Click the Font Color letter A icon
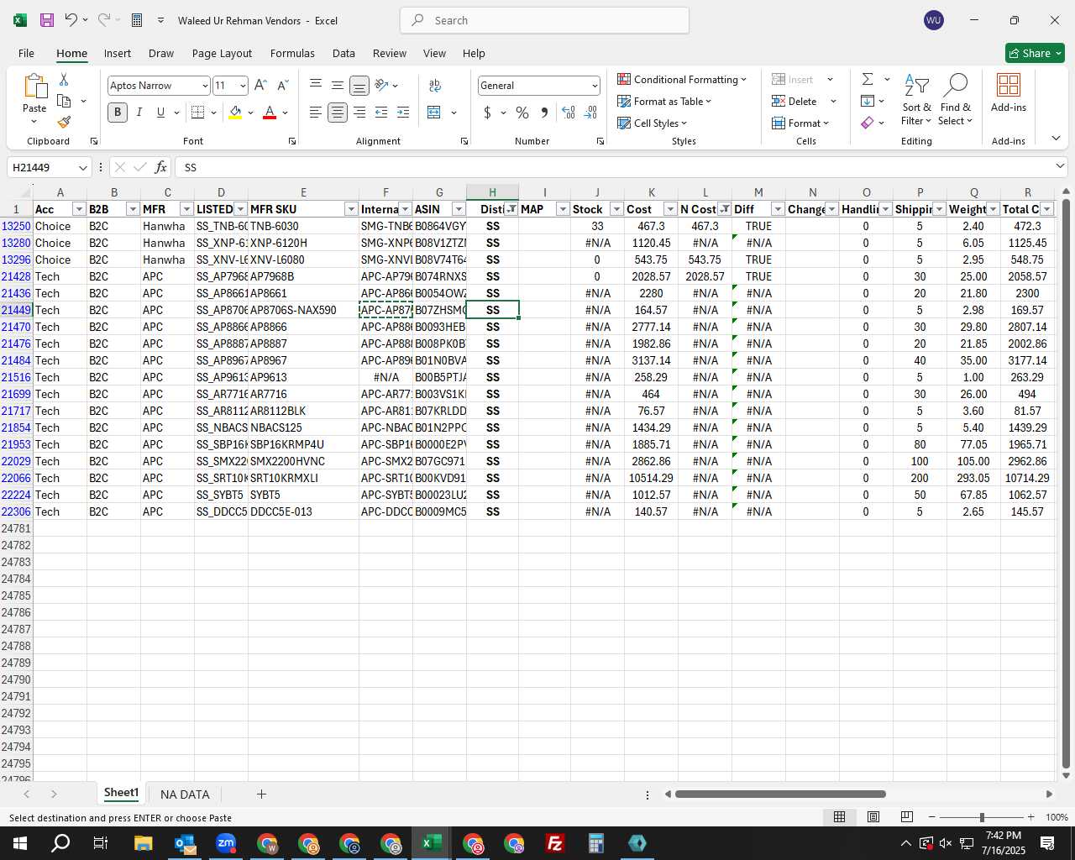Viewport: 1075px width, 860px height. 270,113
